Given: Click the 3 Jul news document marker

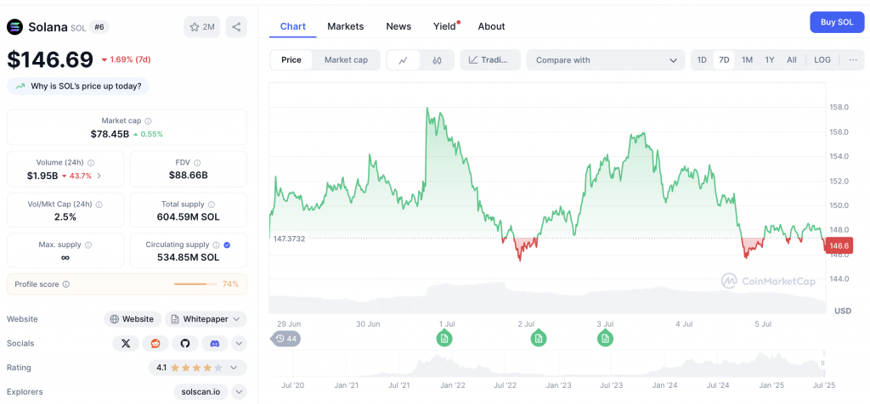Looking at the screenshot, I should [605, 338].
